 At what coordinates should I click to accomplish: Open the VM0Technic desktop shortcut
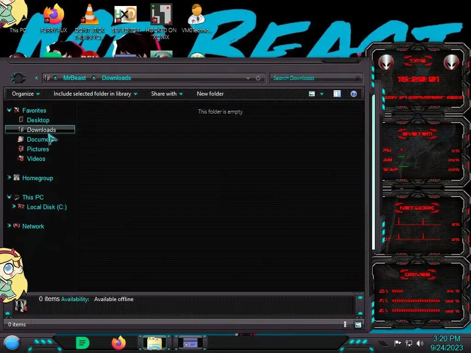(x=196, y=18)
